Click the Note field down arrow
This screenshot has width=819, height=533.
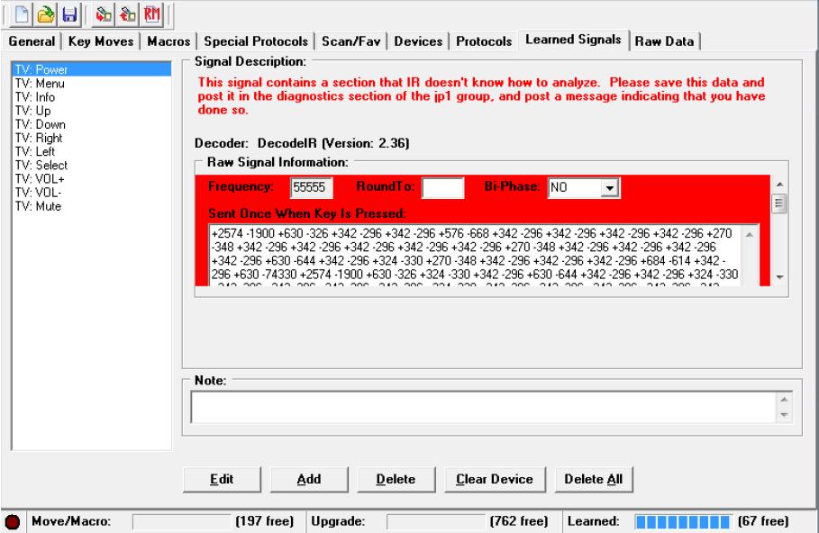point(784,414)
